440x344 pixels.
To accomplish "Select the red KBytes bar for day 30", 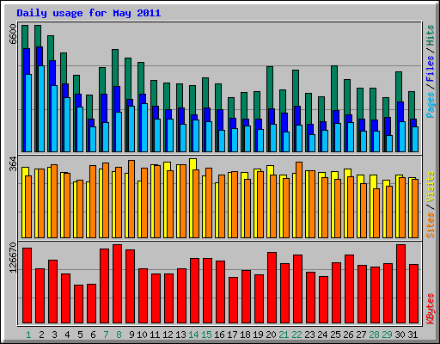I will 400,284.
